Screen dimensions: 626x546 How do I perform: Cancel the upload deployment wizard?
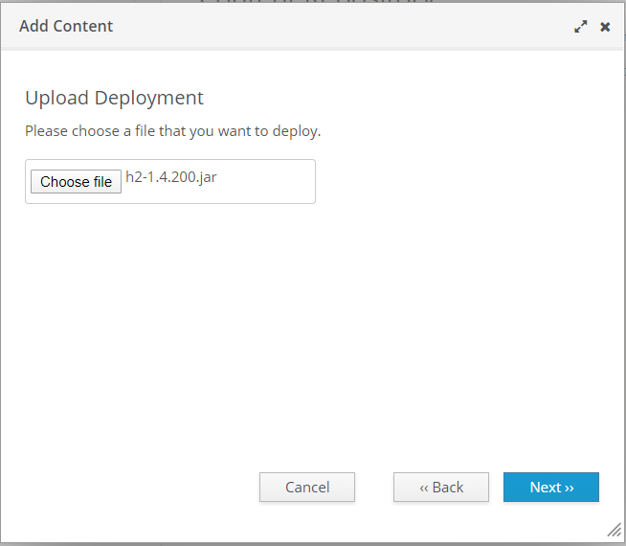(x=307, y=487)
